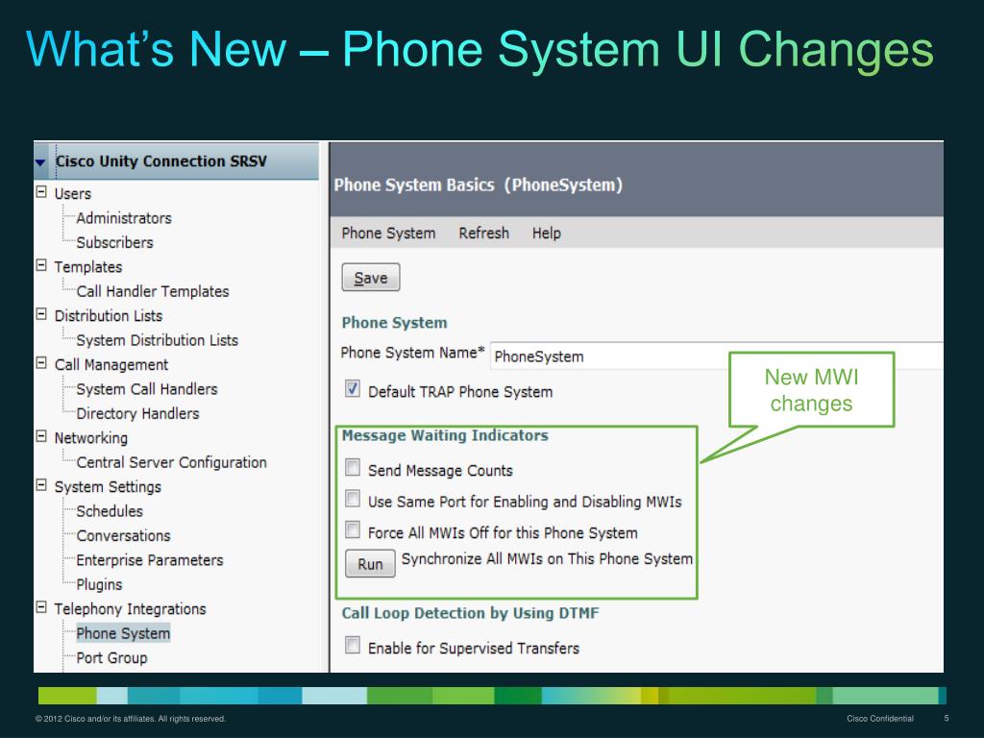Uncheck Default TRAP Phone System
The height and width of the screenshot is (738, 984).
point(353,388)
